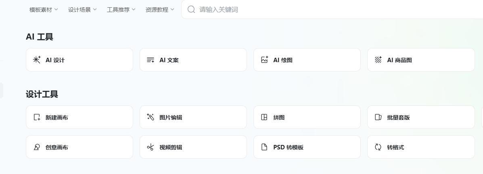Click the AI 设计 sparkle icon

tap(37, 60)
